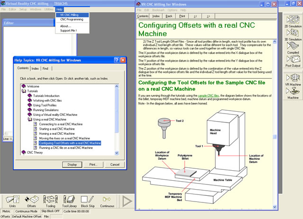This screenshot has height=219, width=303.
Task: Click help viewer scrollbar down arrow
Action: click(x=275, y=207)
